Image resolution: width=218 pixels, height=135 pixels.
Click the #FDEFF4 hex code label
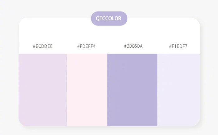point(87,46)
